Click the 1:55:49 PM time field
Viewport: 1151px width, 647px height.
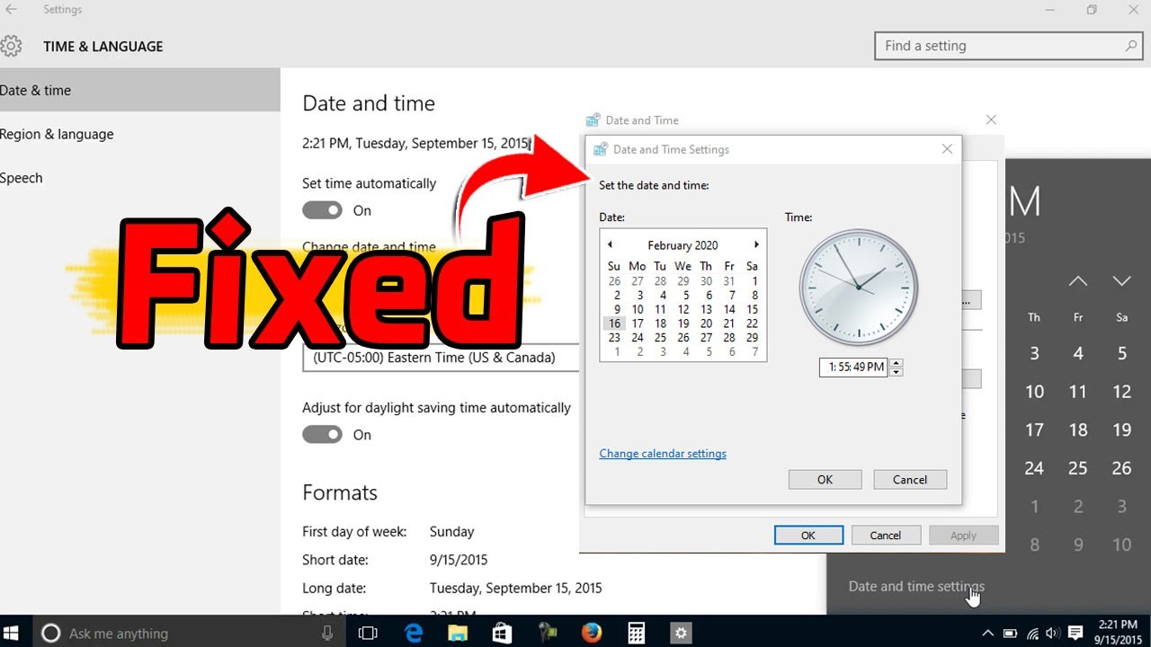[x=853, y=367]
